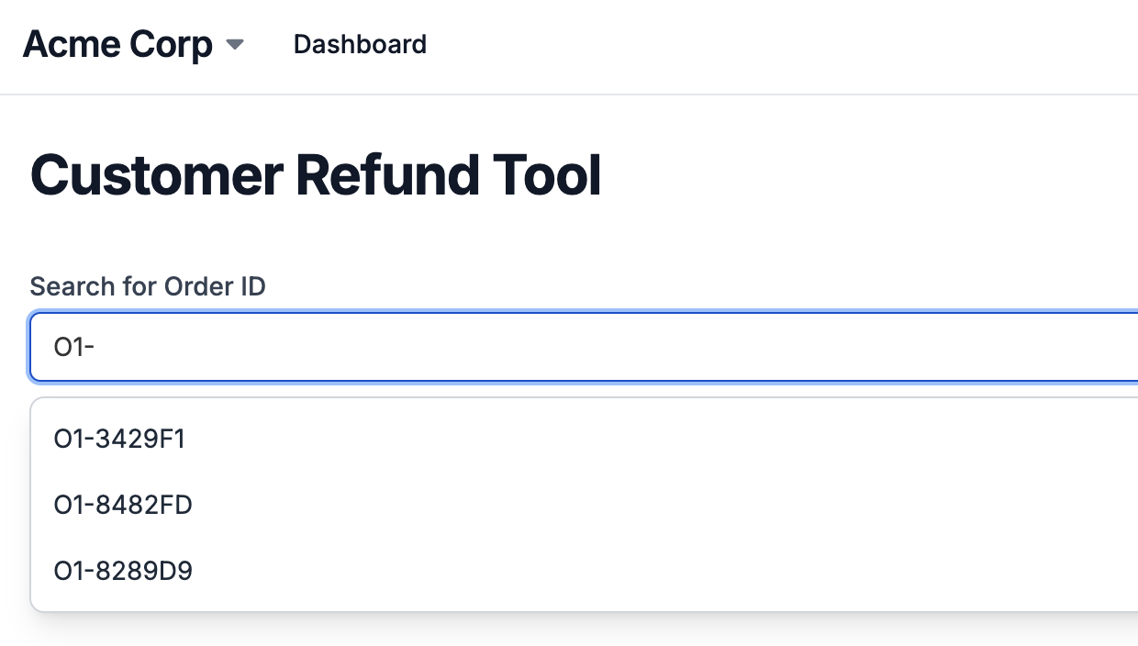Viewport: 1138px width, 646px height.
Task: Go to Dashboard from the top bar
Action: pos(360,44)
